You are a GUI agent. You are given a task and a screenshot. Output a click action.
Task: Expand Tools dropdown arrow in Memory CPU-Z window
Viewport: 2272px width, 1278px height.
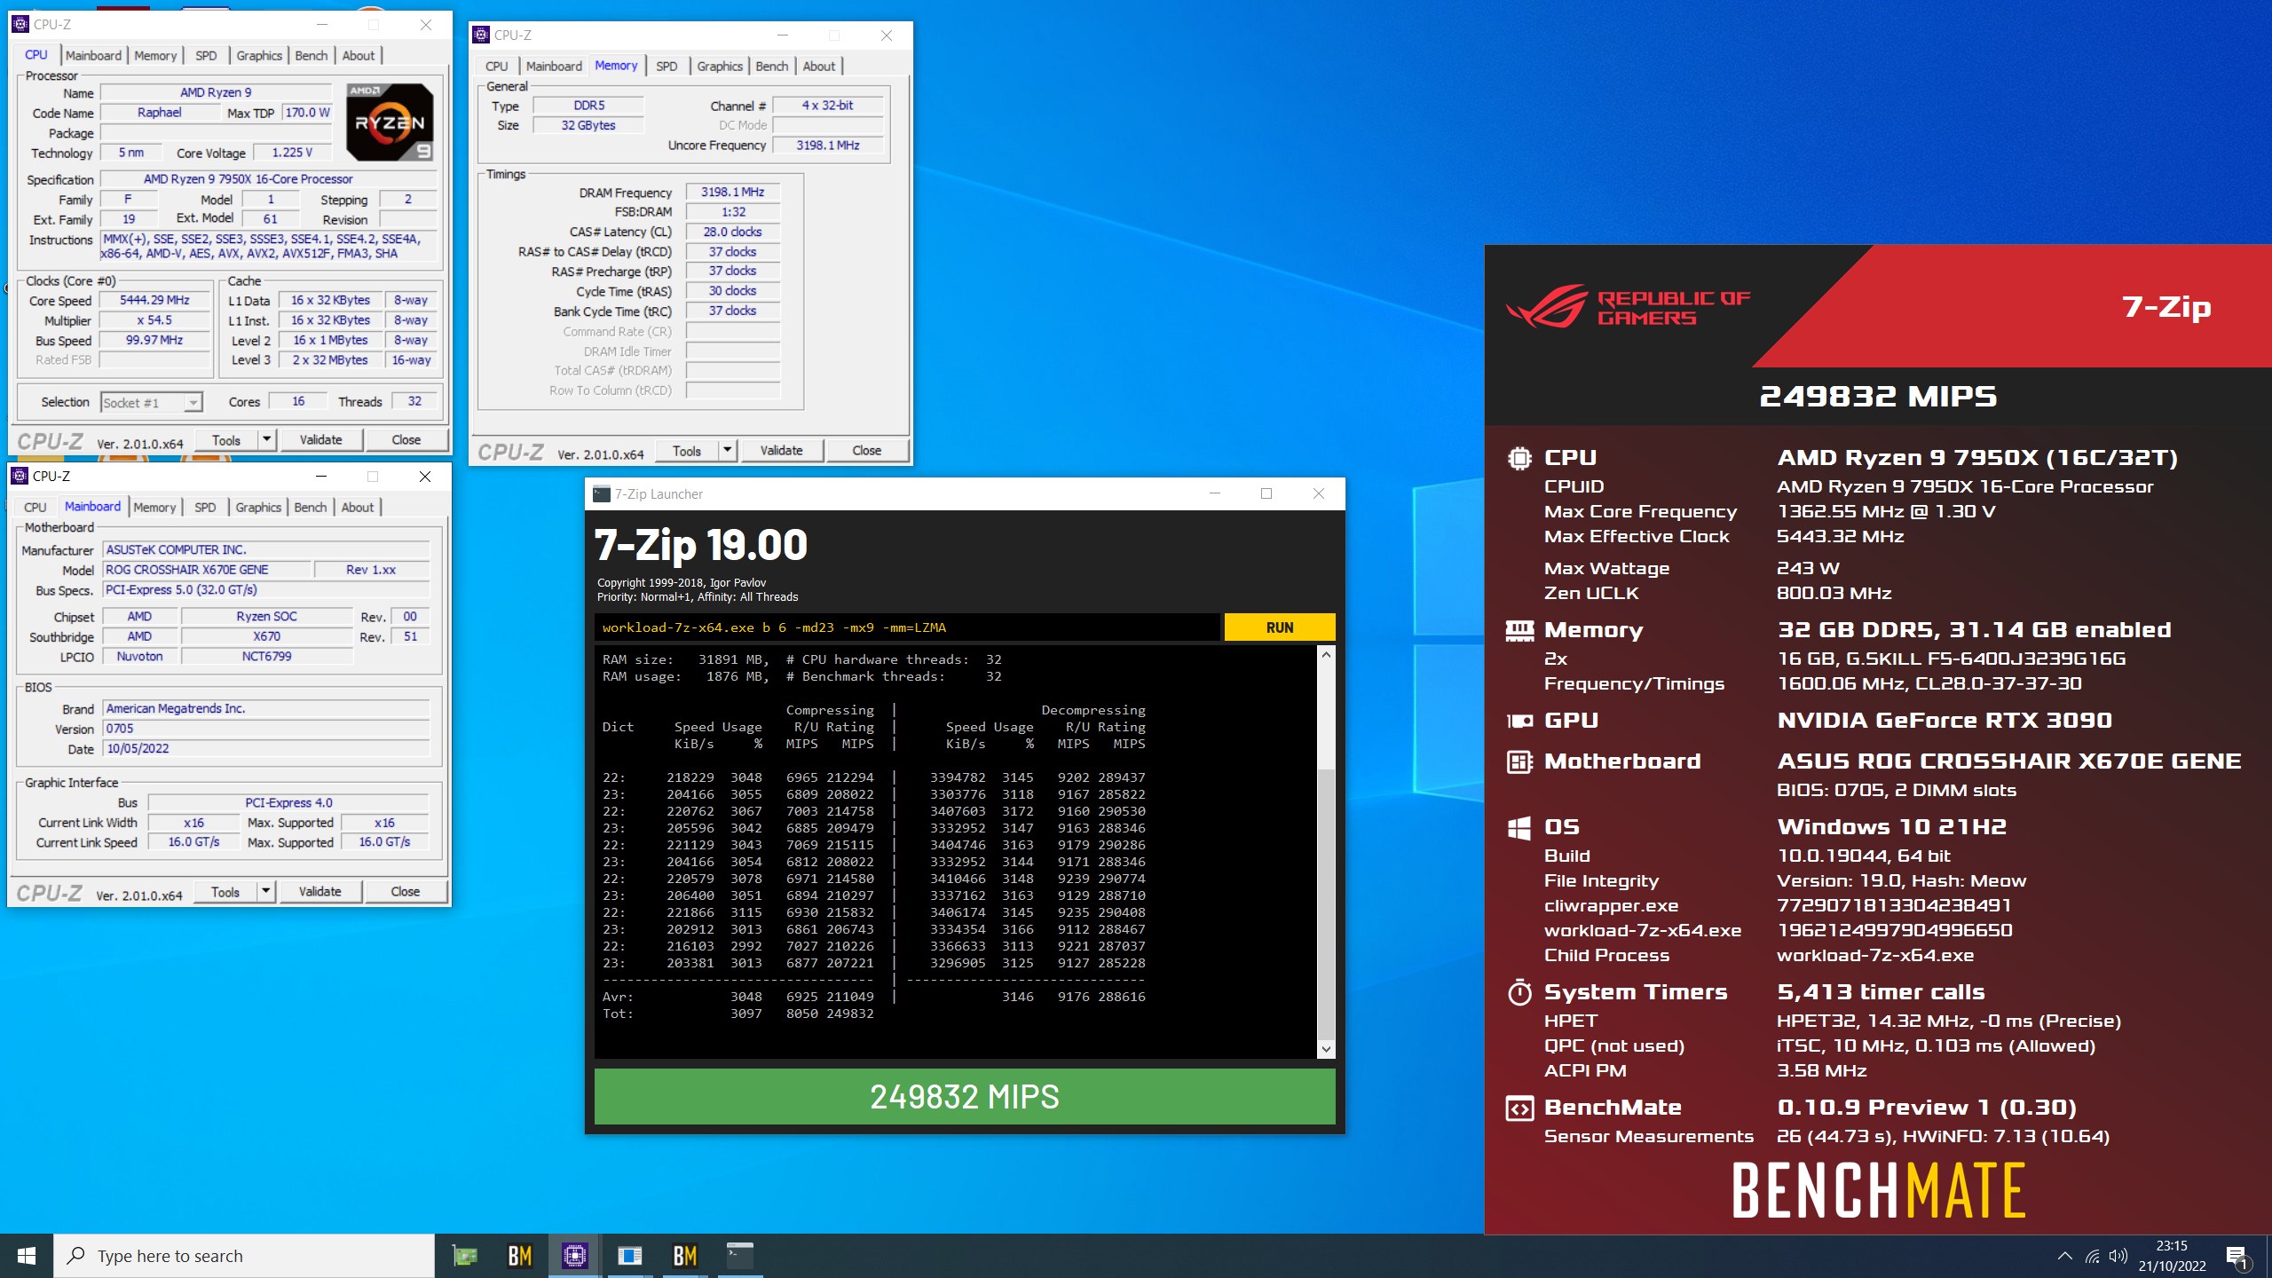(728, 451)
